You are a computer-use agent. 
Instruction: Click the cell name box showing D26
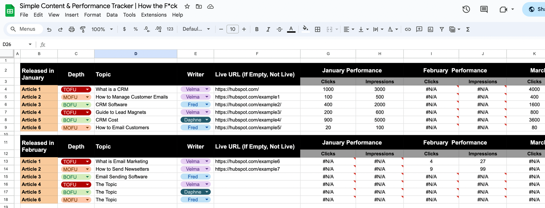(16, 44)
